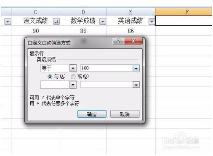Click the 语文成绩 header cell

[35, 21]
